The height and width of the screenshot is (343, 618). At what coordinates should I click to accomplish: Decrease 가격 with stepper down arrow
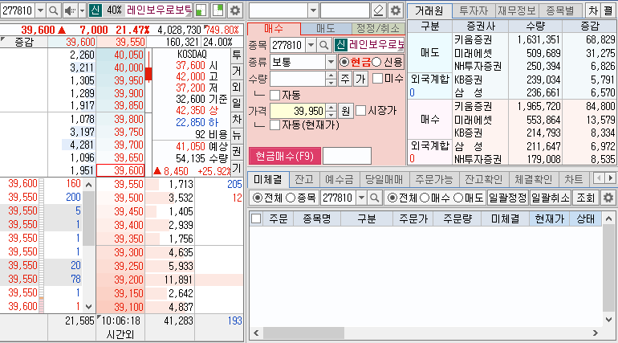coord(331,114)
